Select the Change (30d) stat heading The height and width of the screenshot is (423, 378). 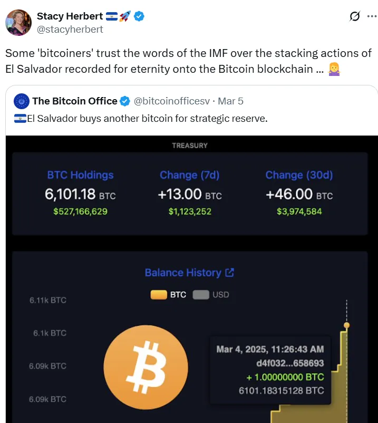click(299, 175)
